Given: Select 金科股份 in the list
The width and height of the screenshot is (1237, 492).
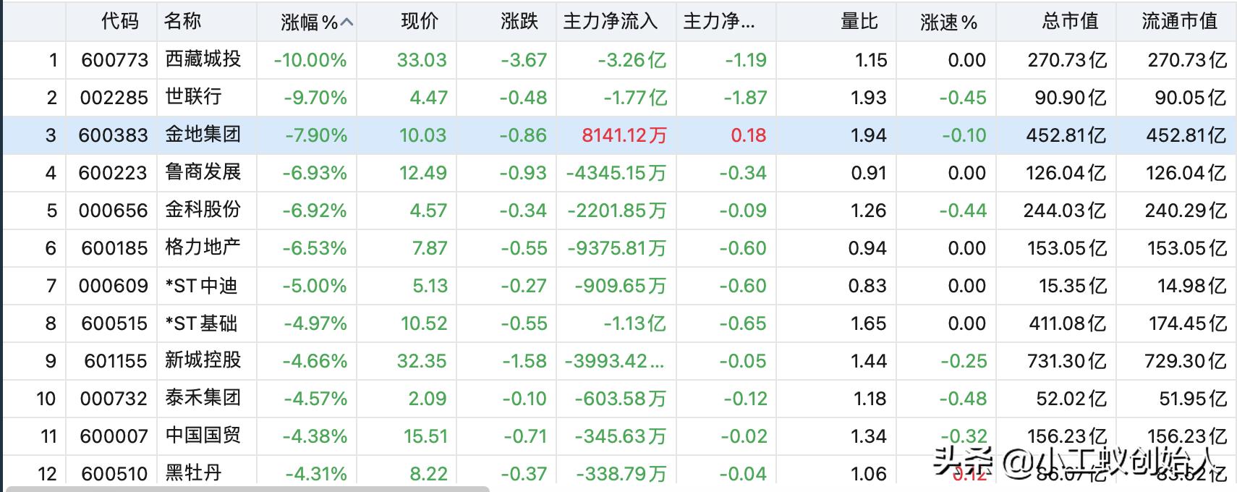Looking at the screenshot, I should [x=203, y=210].
